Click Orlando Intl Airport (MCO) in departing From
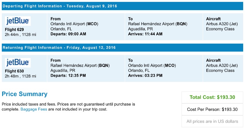This screenshot has height=131, width=245. 74,24
